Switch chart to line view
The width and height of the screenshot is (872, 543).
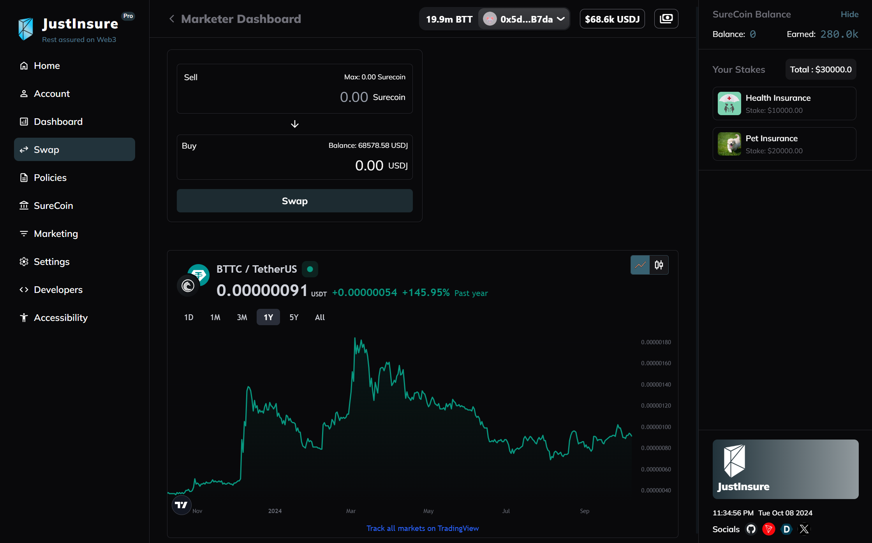(x=640, y=265)
